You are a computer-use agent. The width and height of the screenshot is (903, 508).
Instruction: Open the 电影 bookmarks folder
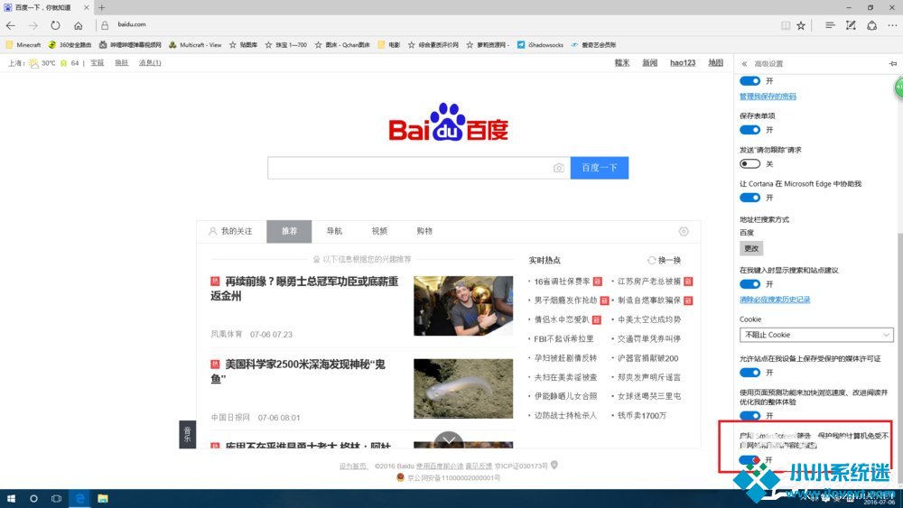pos(388,45)
